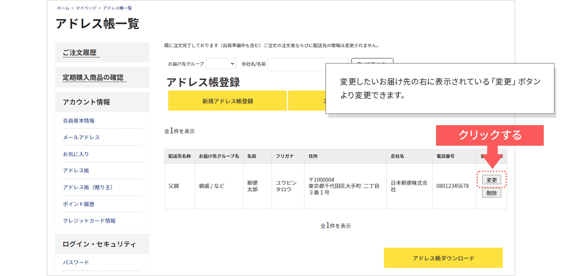
Task: Click the アカウント情報 sidebar heading
Action: (x=86, y=102)
